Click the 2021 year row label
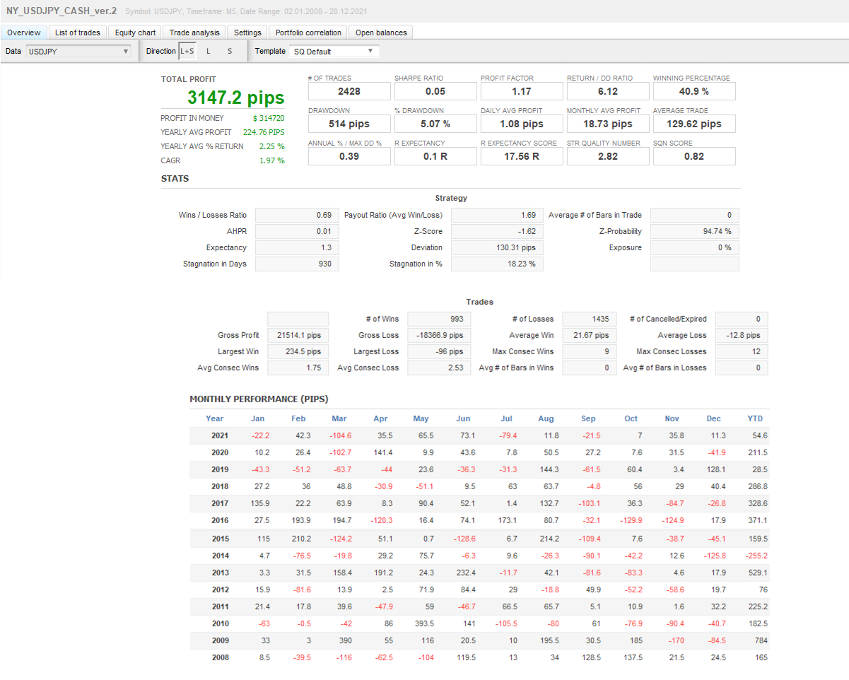Image resolution: width=849 pixels, height=680 pixels. pyautogui.click(x=220, y=435)
